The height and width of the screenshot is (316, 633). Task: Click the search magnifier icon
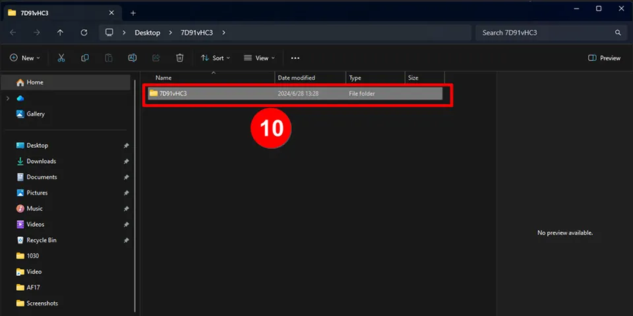click(618, 32)
